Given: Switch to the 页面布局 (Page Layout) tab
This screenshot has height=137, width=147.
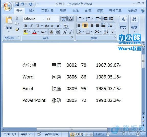Looking at the screenshot, I should click(47, 11).
